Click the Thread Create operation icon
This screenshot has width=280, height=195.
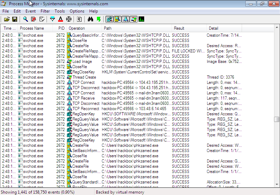[69, 77]
